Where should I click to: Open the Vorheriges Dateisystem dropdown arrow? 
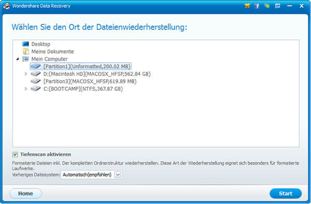coord(118,174)
